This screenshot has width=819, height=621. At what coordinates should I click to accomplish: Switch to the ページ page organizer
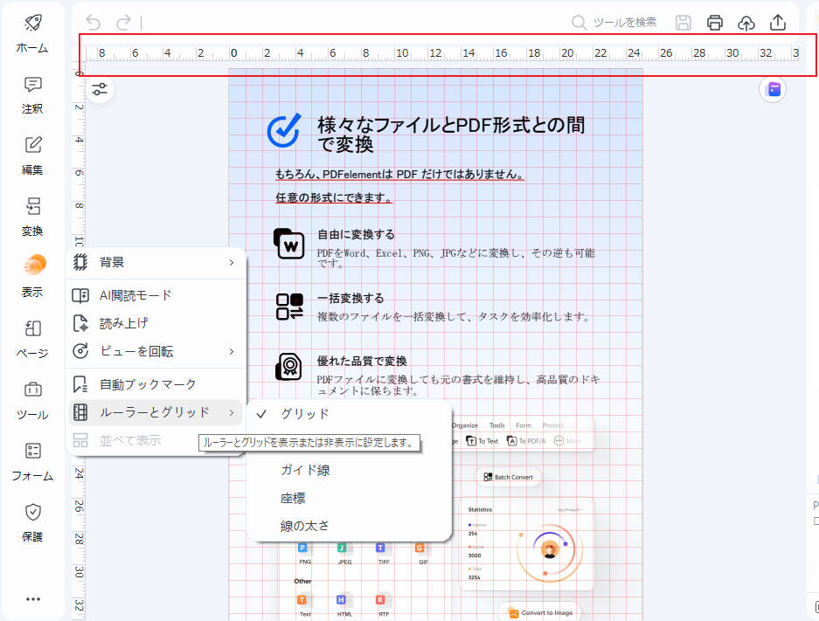click(31, 341)
